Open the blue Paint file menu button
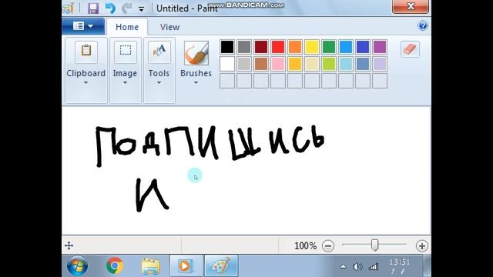This screenshot has width=493, height=277. click(83, 26)
